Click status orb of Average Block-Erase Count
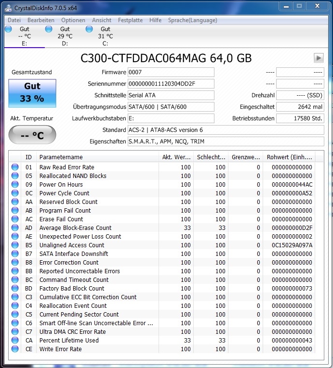Image resolution: width=333 pixels, height=368 pixels. click(x=15, y=228)
